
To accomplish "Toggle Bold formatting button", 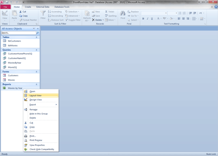I will pyautogui.click(x=143, y=18).
